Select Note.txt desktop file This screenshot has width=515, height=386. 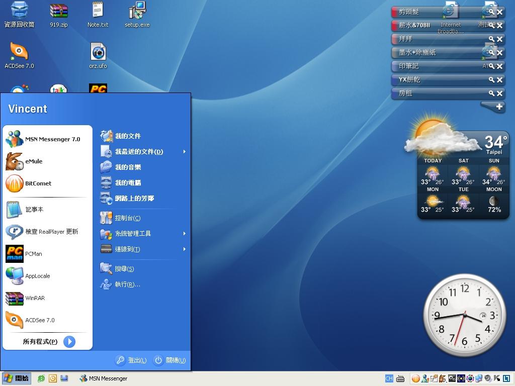click(98, 15)
